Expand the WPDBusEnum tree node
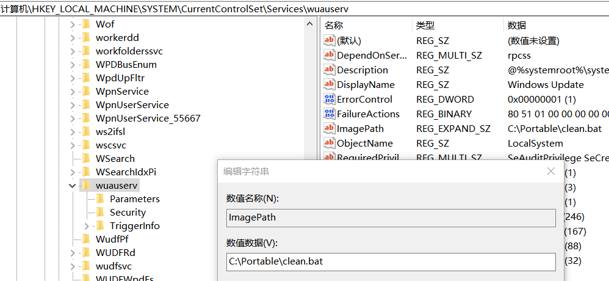The height and width of the screenshot is (281, 609). pyautogui.click(x=72, y=65)
